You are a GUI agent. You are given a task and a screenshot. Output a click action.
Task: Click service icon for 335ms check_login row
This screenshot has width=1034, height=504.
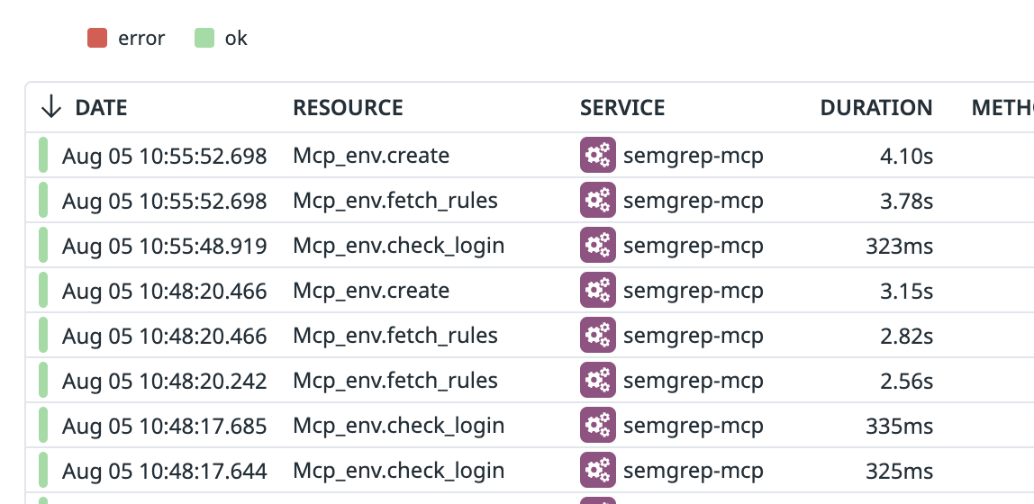pos(597,426)
